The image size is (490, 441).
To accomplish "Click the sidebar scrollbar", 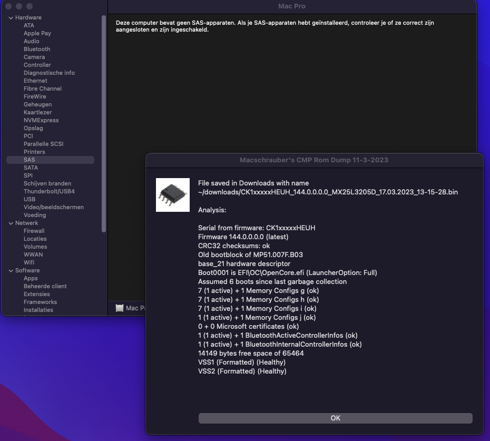I will [x=104, y=124].
